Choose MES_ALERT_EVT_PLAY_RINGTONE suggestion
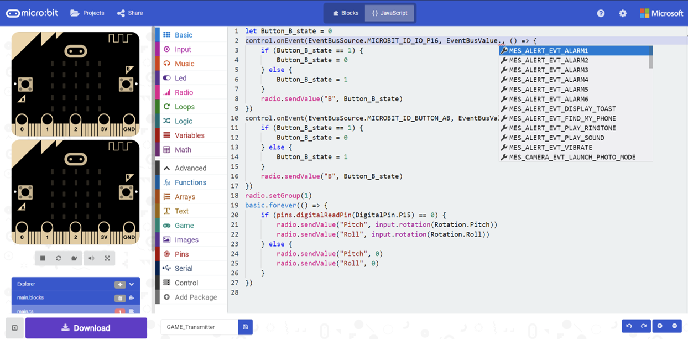This screenshot has width=688, height=340. tap(574, 128)
